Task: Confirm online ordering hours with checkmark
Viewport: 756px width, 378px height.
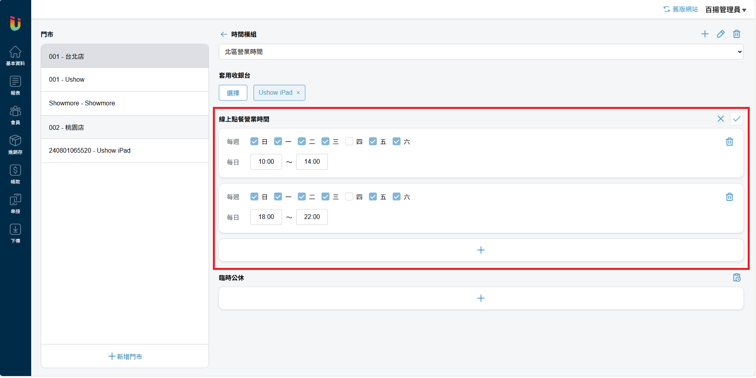Action: point(737,119)
